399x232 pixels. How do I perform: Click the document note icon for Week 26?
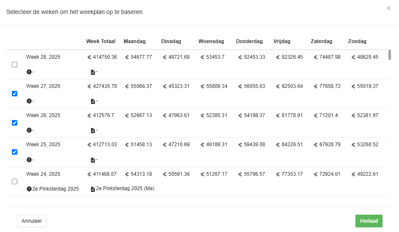click(93, 131)
